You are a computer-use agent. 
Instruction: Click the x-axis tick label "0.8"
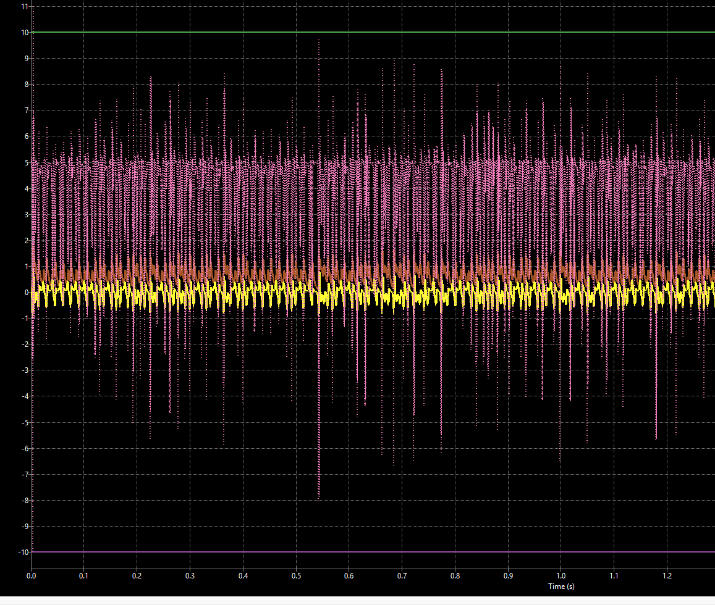[455, 576]
